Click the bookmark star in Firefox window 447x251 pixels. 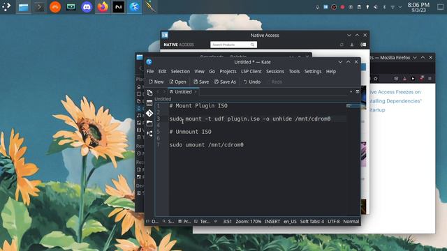click(376, 79)
